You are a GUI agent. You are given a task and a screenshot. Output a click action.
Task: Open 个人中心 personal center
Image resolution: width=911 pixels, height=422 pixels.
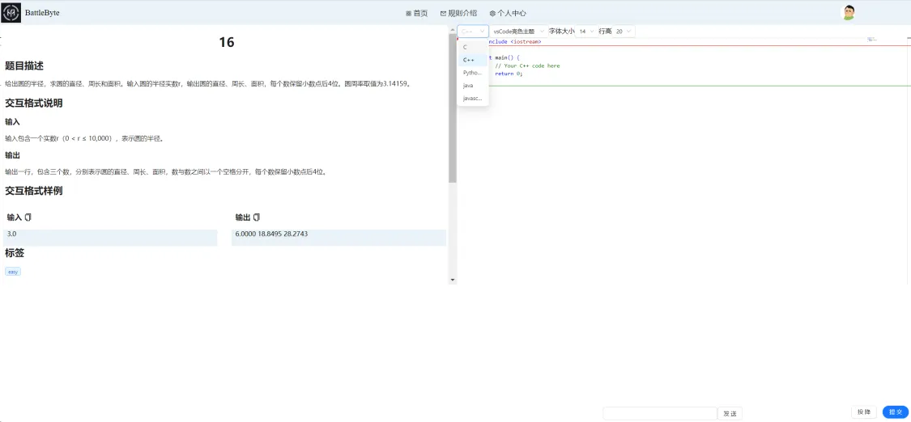508,13
